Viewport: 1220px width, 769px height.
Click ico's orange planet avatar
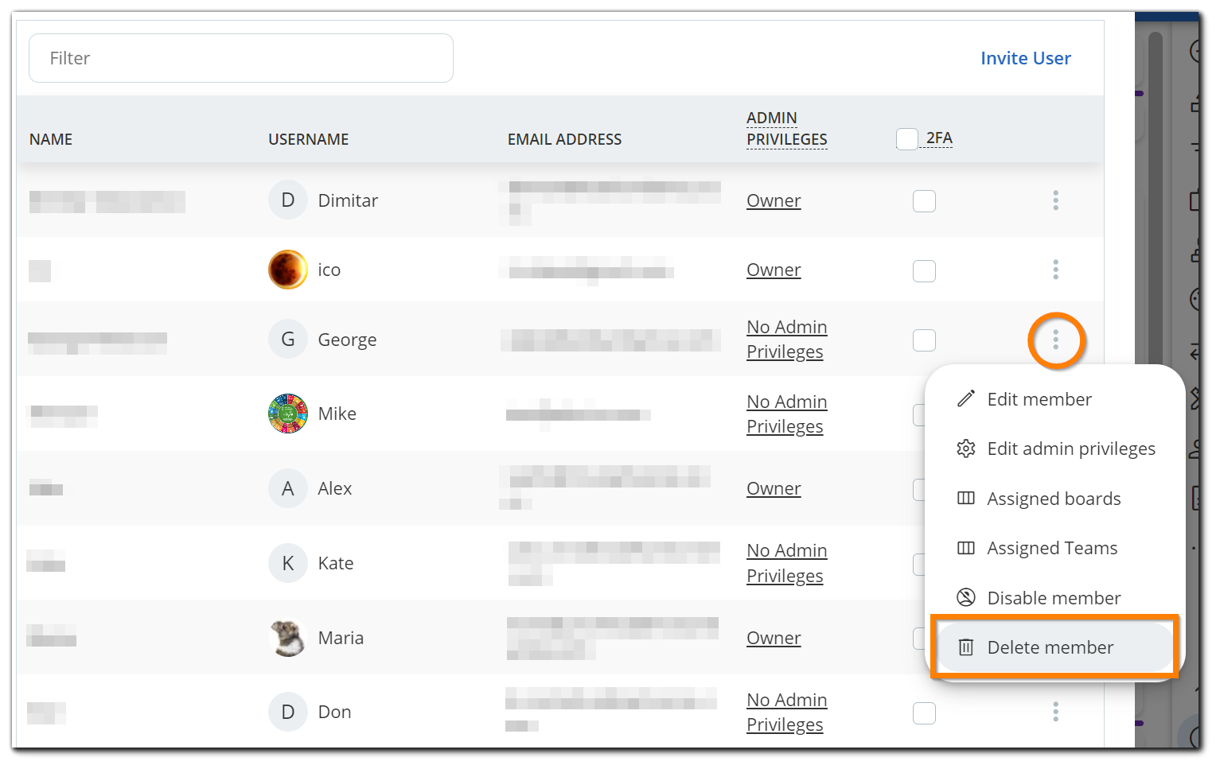coord(287,270)
